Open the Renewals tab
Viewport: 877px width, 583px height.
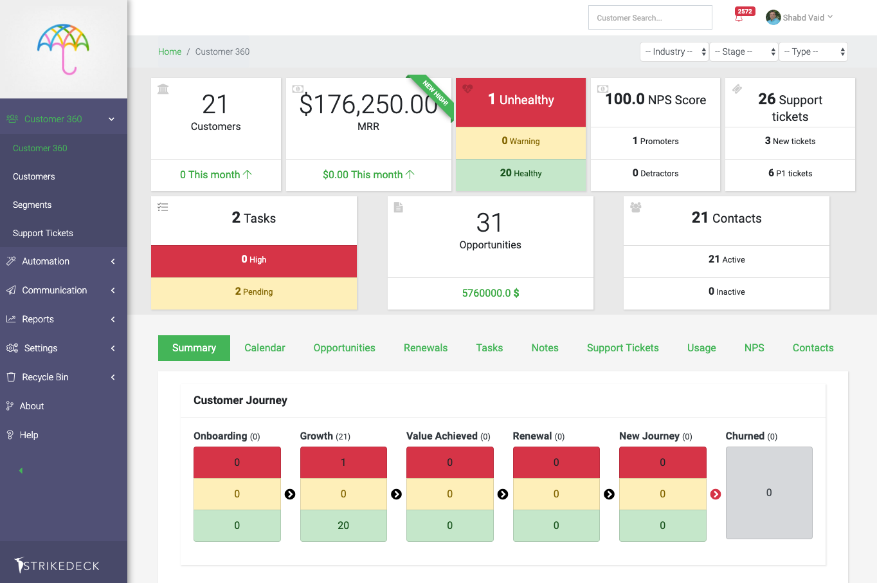pyautogui.click(x=426, y=348)
